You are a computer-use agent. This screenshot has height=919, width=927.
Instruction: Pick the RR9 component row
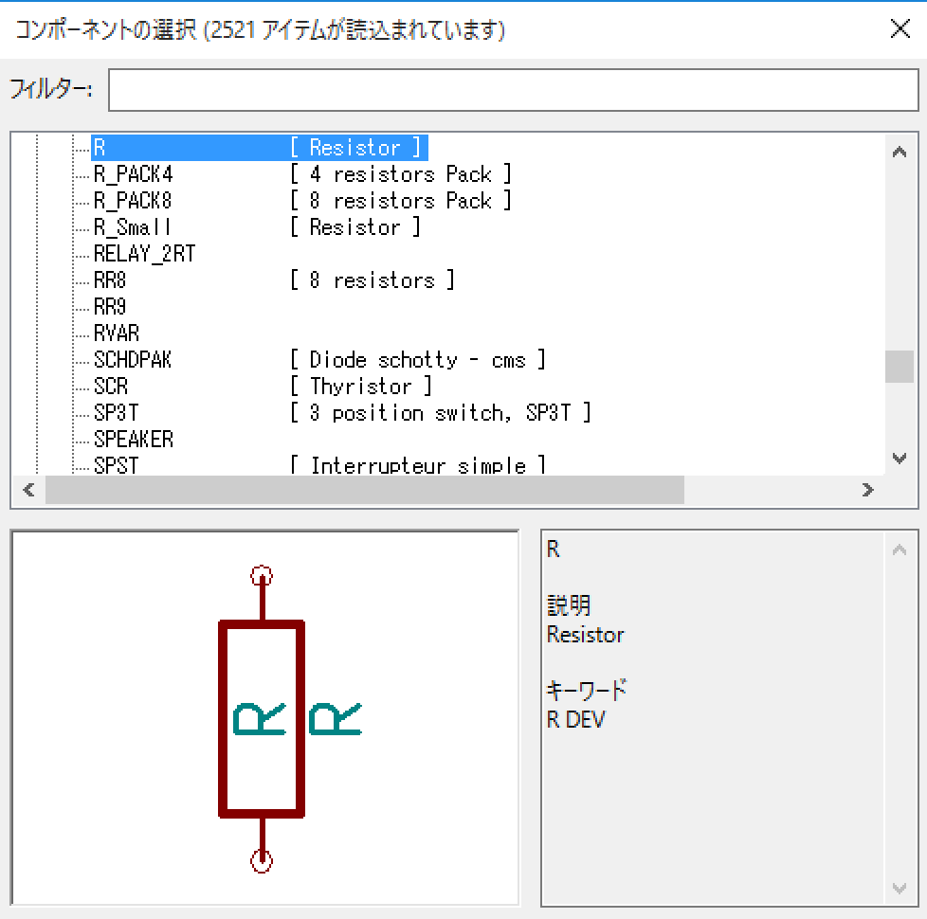(110, 307)
